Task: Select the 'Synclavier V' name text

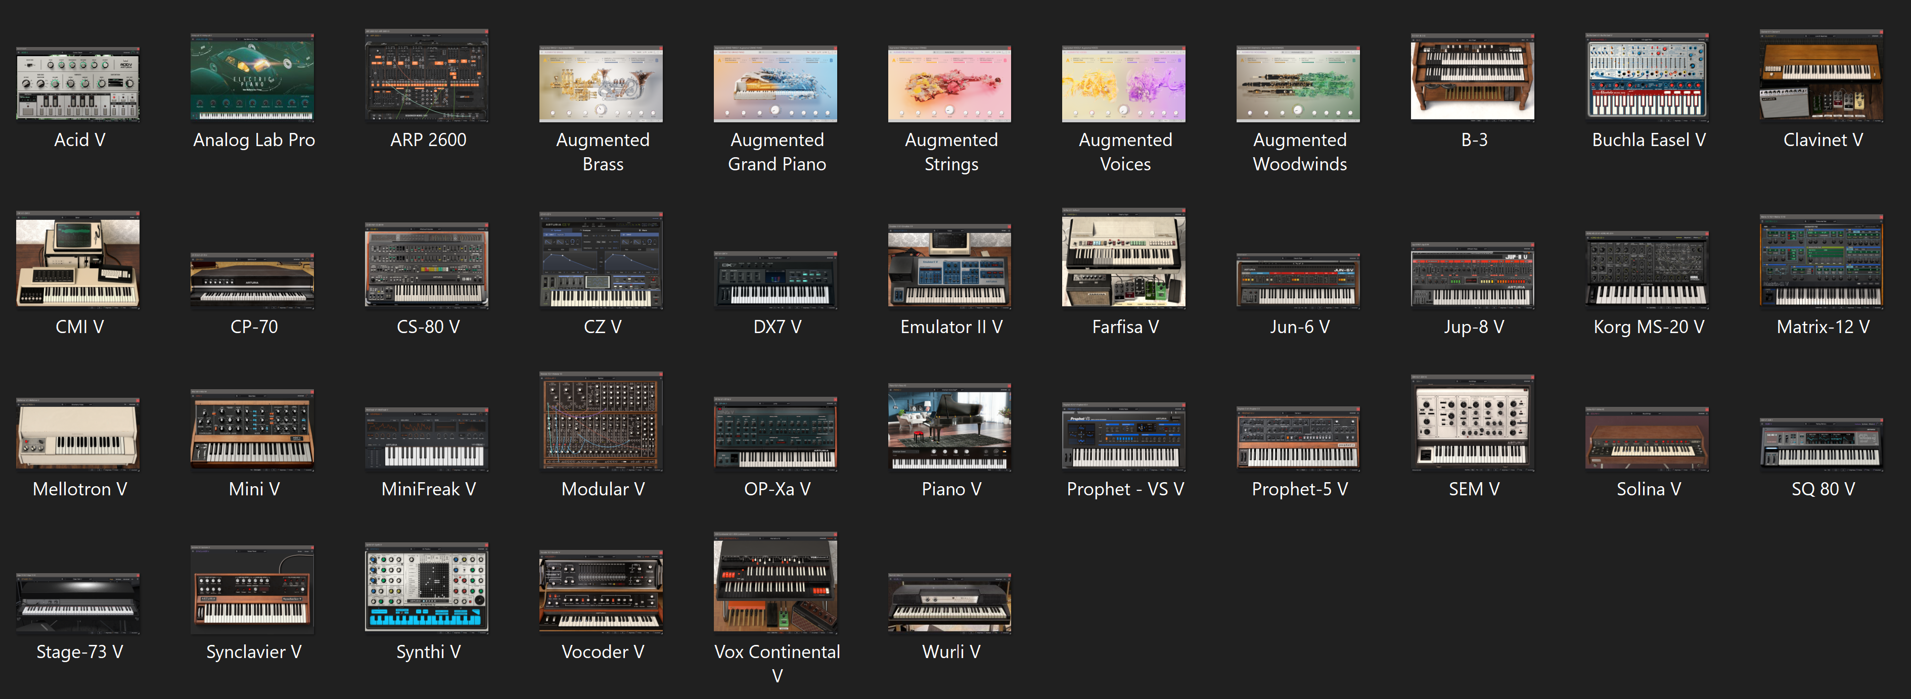Action: coord(254,651)
